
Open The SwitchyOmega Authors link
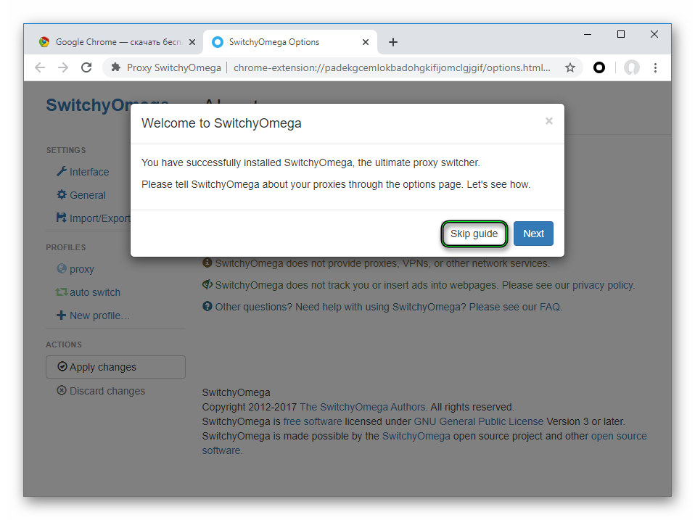click(362, 407)
